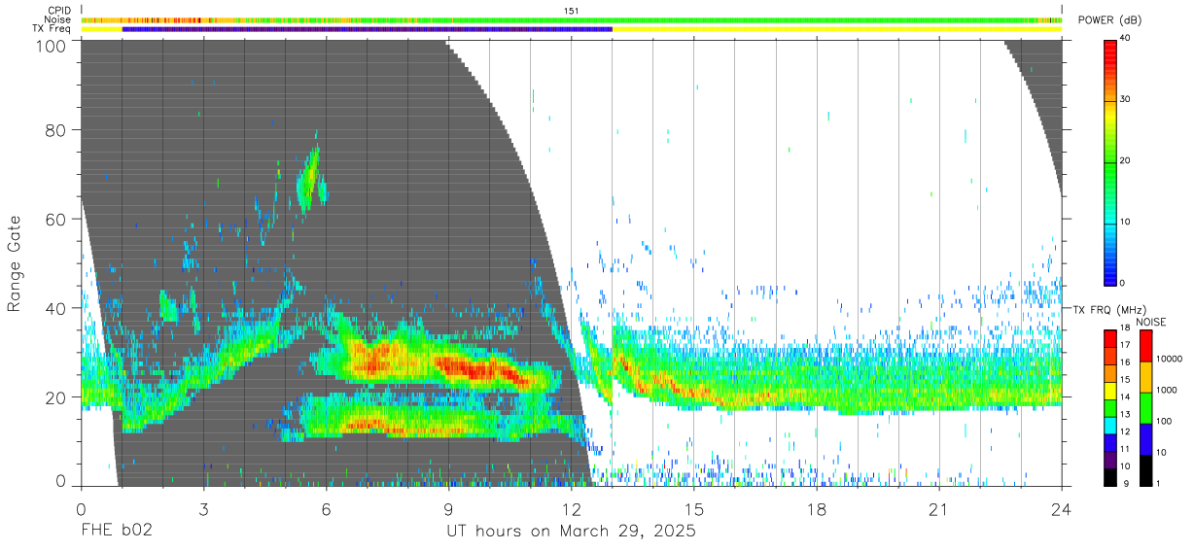
Task: Click the "6" UT hour tick
Action: pyautogui.click(x=326, y=509)
